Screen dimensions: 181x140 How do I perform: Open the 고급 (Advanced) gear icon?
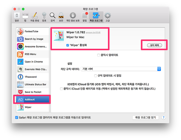tap(108, 15)
